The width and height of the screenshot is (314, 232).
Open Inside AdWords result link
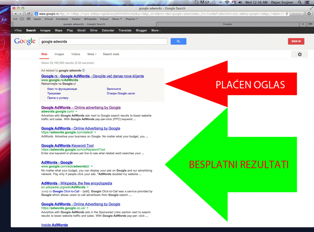[55, 225]
